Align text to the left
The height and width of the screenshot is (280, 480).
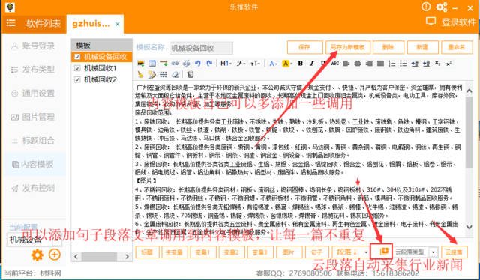(x=346, y=64)
